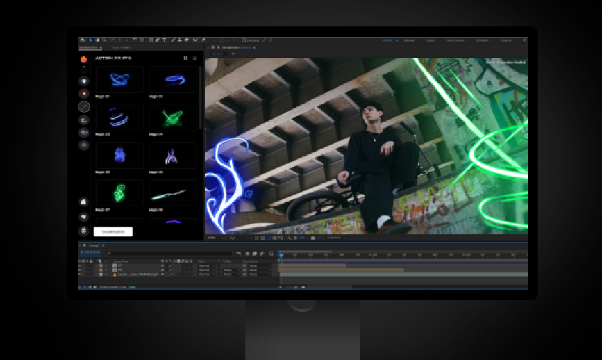The height and width of the screenshot is (360, 602).
Task: Click the Customization button
Action: tap(113, 231)
